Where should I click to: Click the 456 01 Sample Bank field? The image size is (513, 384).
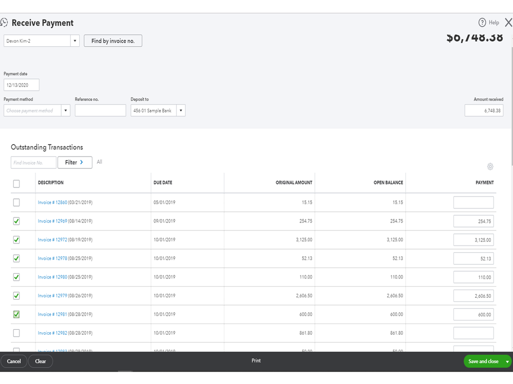pyautogui.click(x=154, y=110)
